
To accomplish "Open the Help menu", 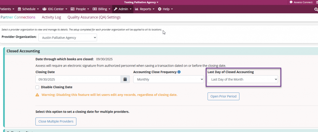I will tap(165, 9).
